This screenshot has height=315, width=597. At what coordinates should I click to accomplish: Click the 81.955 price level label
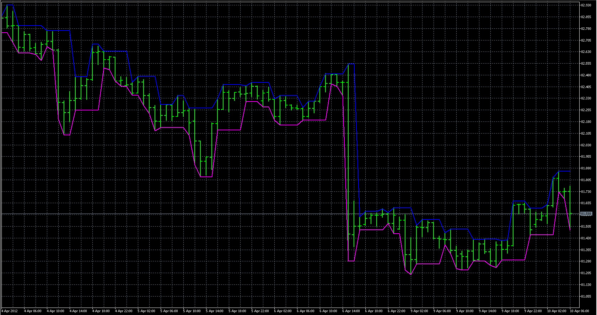(586, 157)
